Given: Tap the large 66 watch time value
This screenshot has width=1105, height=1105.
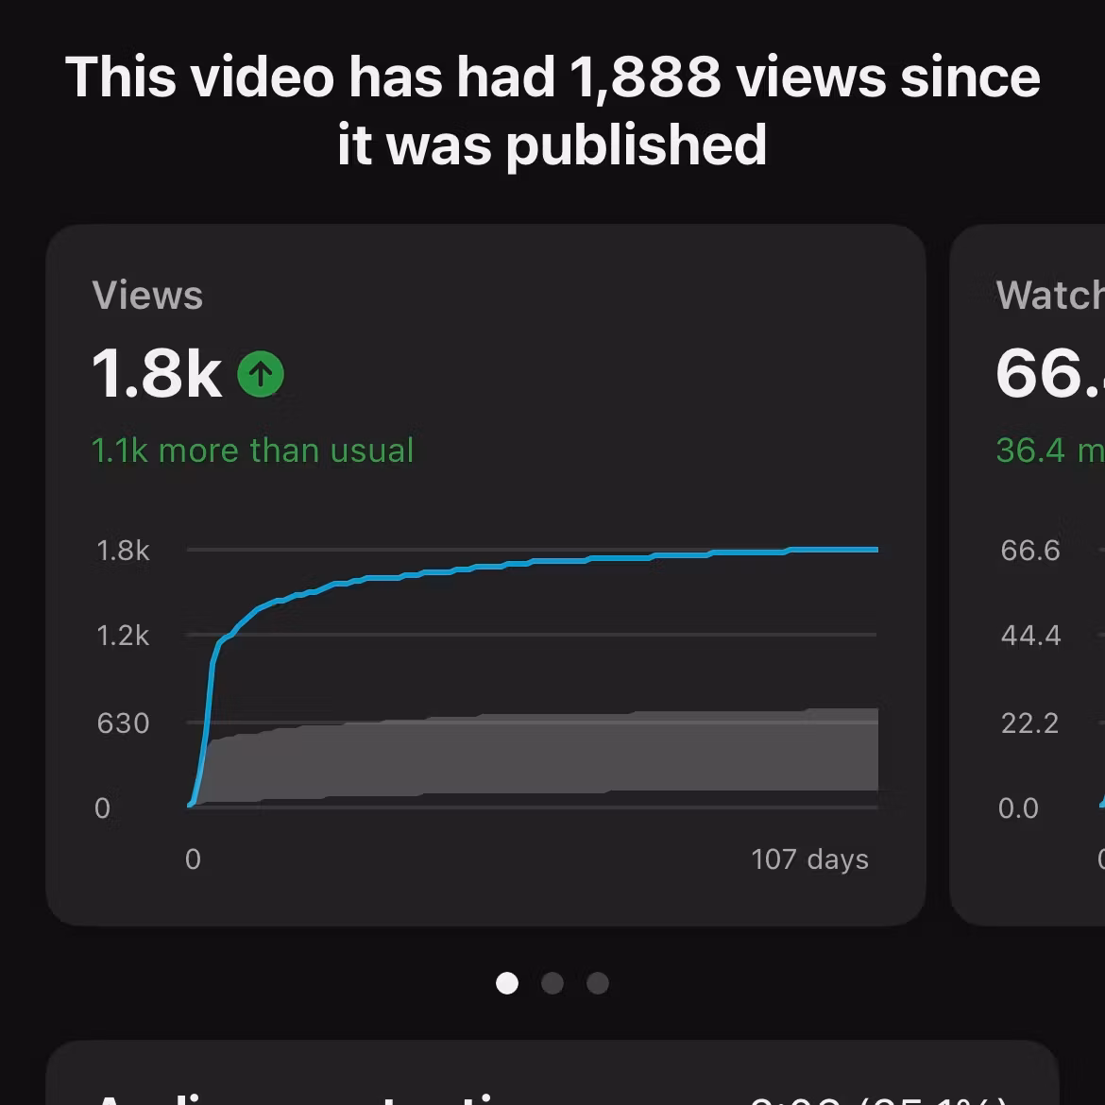Looking at the screenshot, I should (1050, 373).
